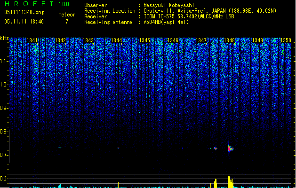Screen dimensions: 296x188
Task: Click the 1341 time marker
Action: click(32, 40)
